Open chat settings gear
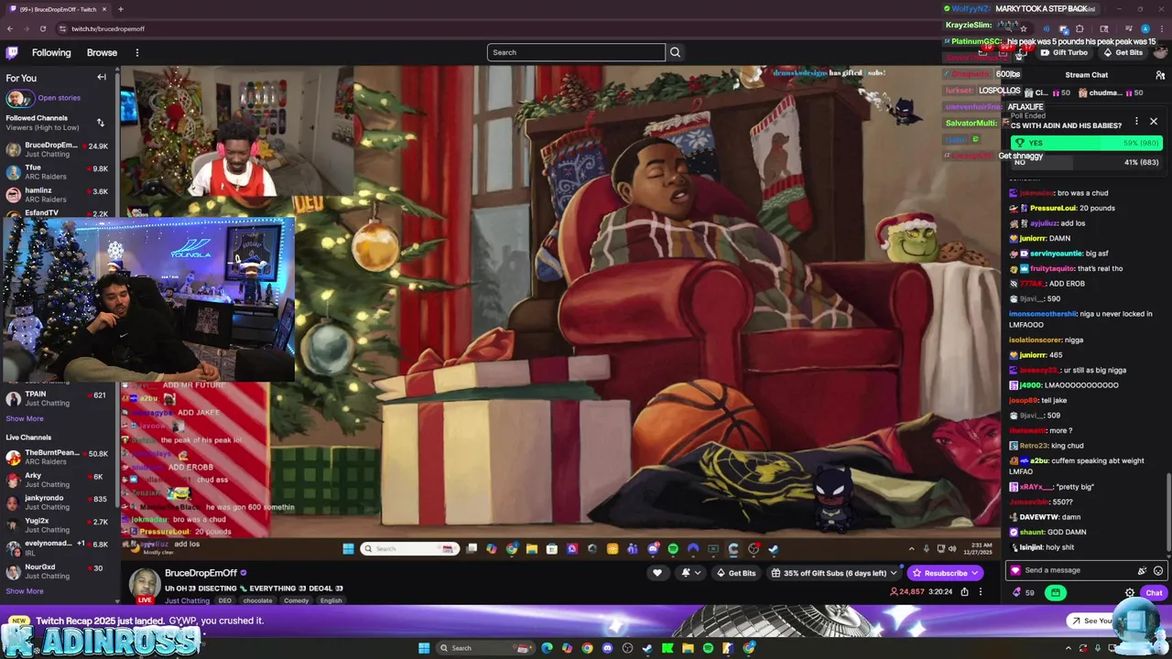Viewport: 1172px width, 659px height. 1129,592
